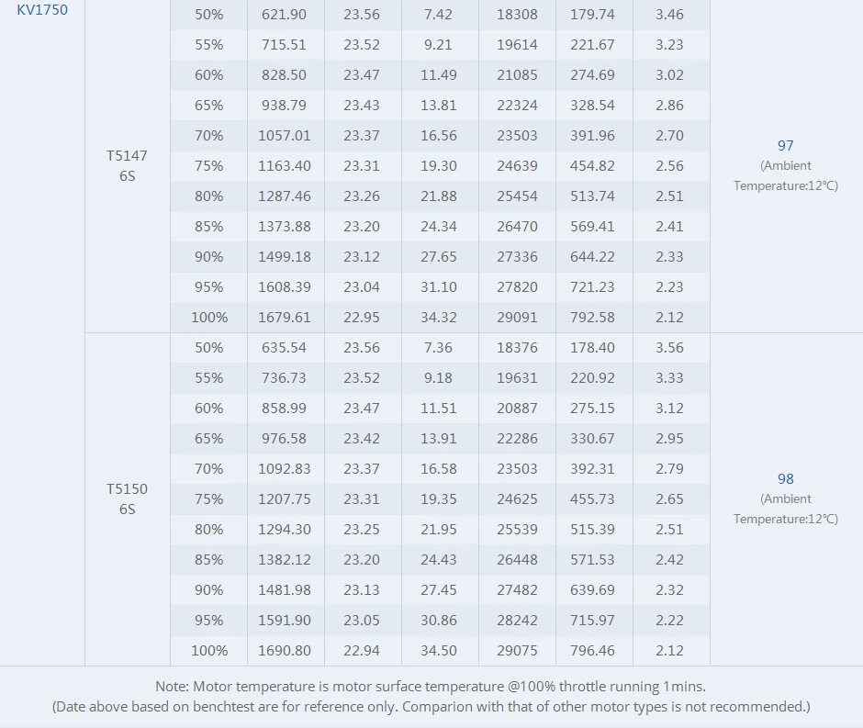Image resolution: width=863 pixels, height=728 pixels.
Task: Select RPM value 29075
Action: coord(517,650)
